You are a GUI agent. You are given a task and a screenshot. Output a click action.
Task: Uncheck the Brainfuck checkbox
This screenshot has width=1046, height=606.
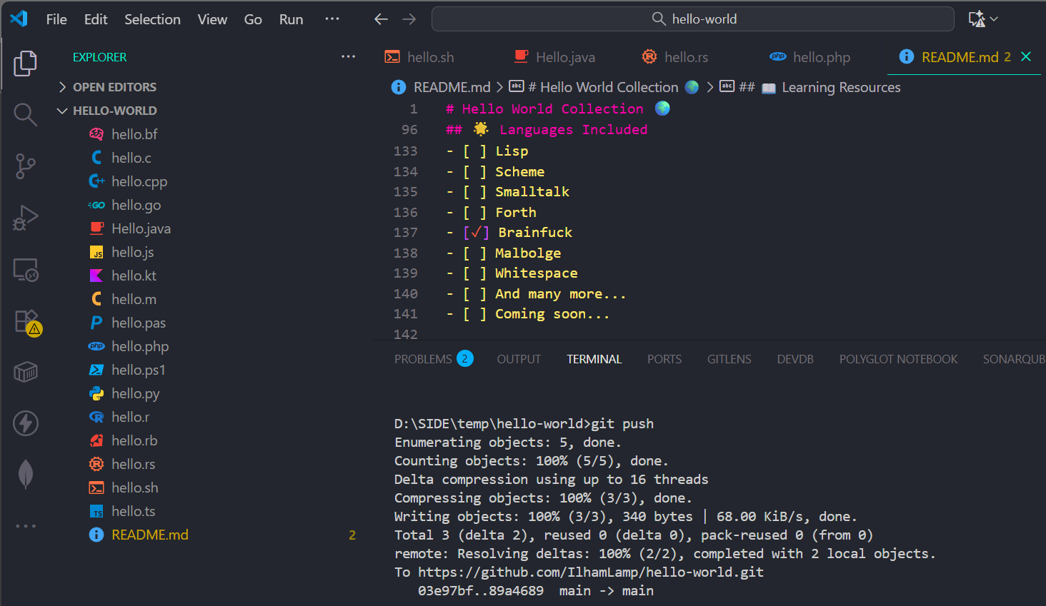pyautogui.click(x=476, y=233)
